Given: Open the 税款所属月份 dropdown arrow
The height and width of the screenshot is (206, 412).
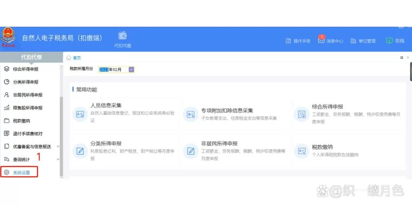Looking at the screenshot, I should [131, 70].
